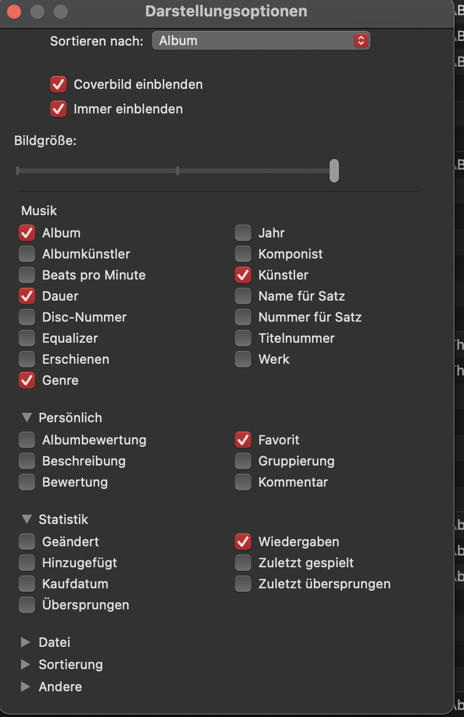
Task: Uncheck the Favorit checkbox
Action: [x=243, y=440]
